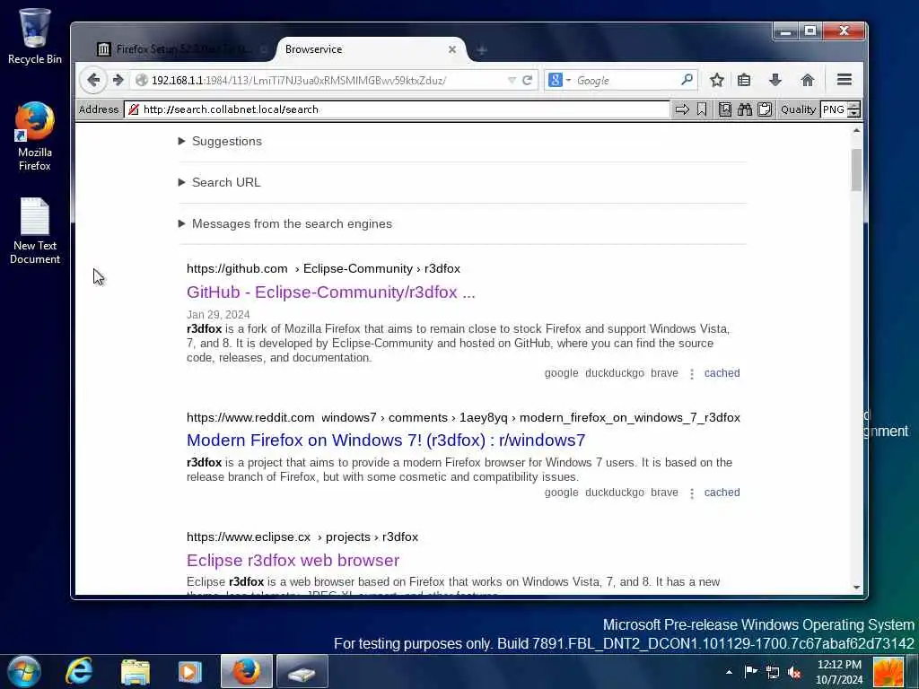Open cached link for the GitHub result
Viewport: 919px width, 689px height.
tap(722, 373)
